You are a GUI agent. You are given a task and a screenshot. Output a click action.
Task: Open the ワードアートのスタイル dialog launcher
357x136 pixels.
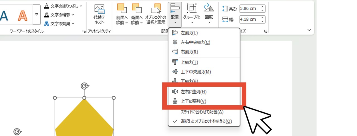(x=84, y=32)
